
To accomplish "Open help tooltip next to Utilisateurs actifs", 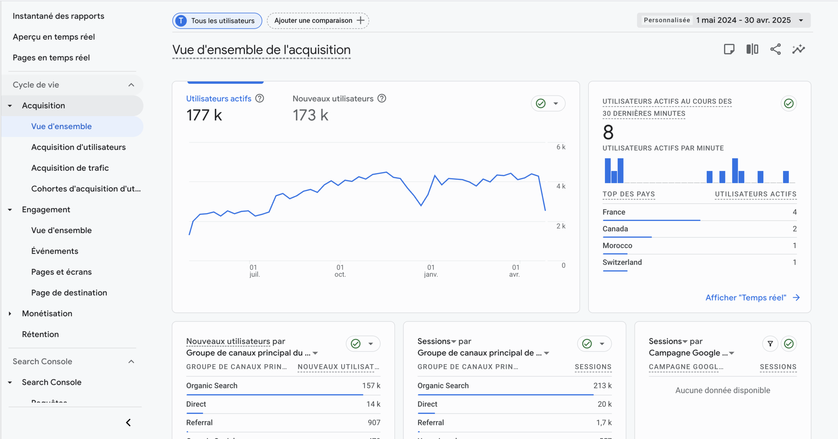I will point(259,98).
